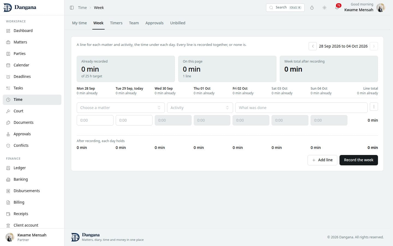Open Kwame Mensah Partner profile in sidebar
The image size is (393, 246).
point(32,237)
